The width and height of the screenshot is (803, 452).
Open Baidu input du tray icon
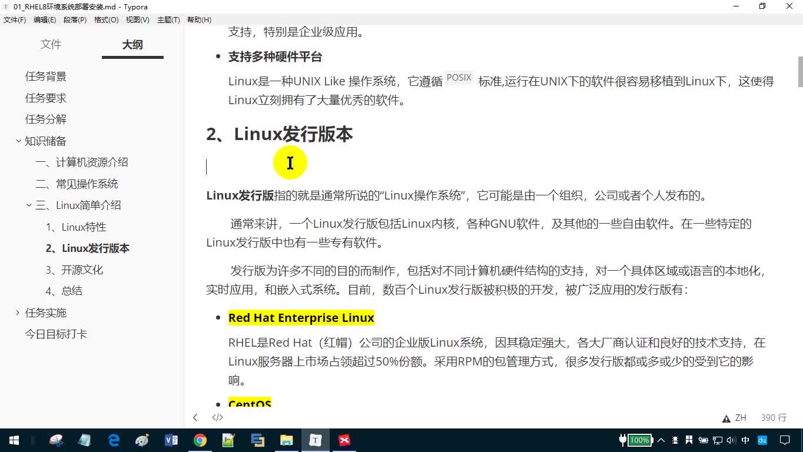point(762,440)
